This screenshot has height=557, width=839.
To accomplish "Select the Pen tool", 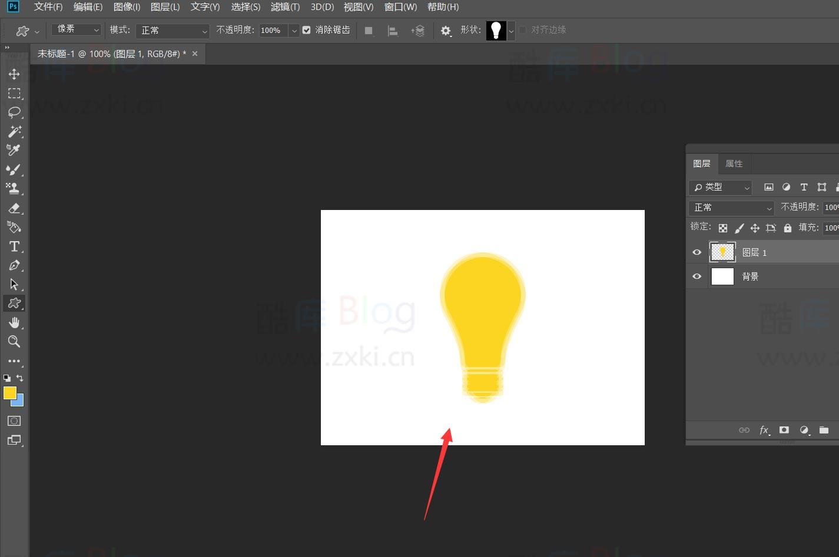I will (14, 265).
